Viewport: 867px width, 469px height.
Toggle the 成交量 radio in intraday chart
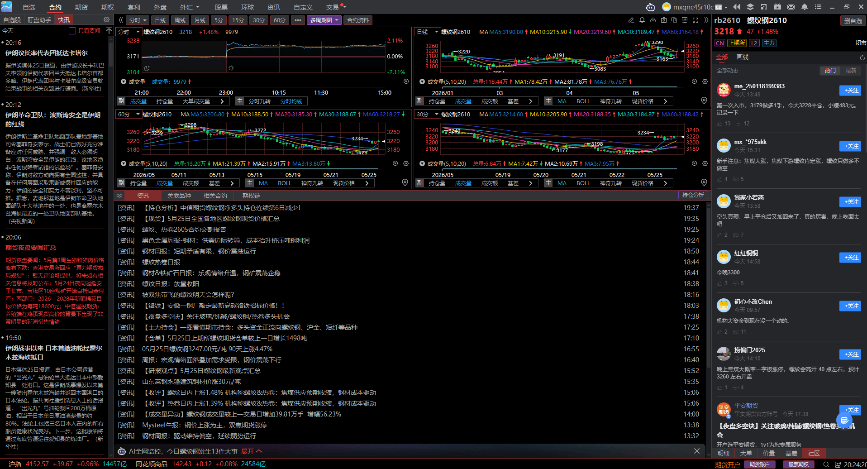[x=124, y=82]
